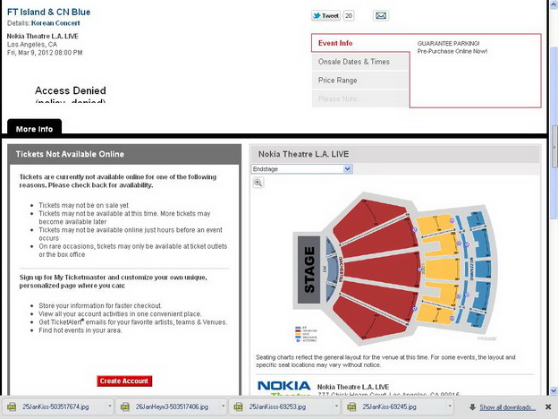558x419 pixels.
Task: Click the email envelope share icon
Action: tap(381, 16)
